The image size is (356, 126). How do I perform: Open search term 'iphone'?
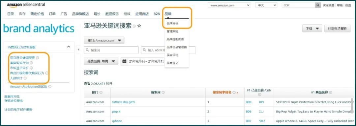coord(117,121)
